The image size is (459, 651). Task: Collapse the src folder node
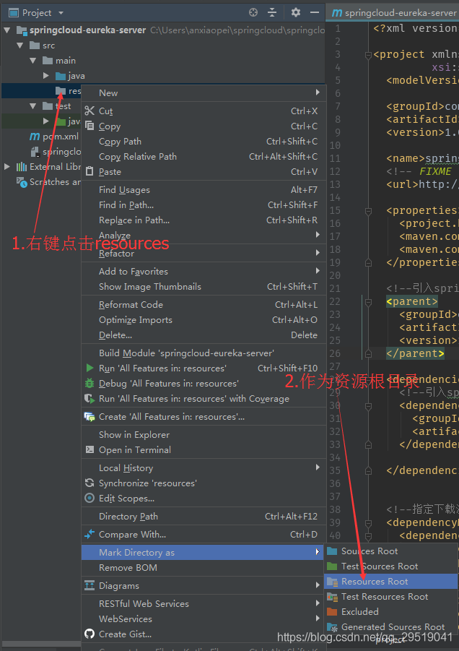[20, 46]
